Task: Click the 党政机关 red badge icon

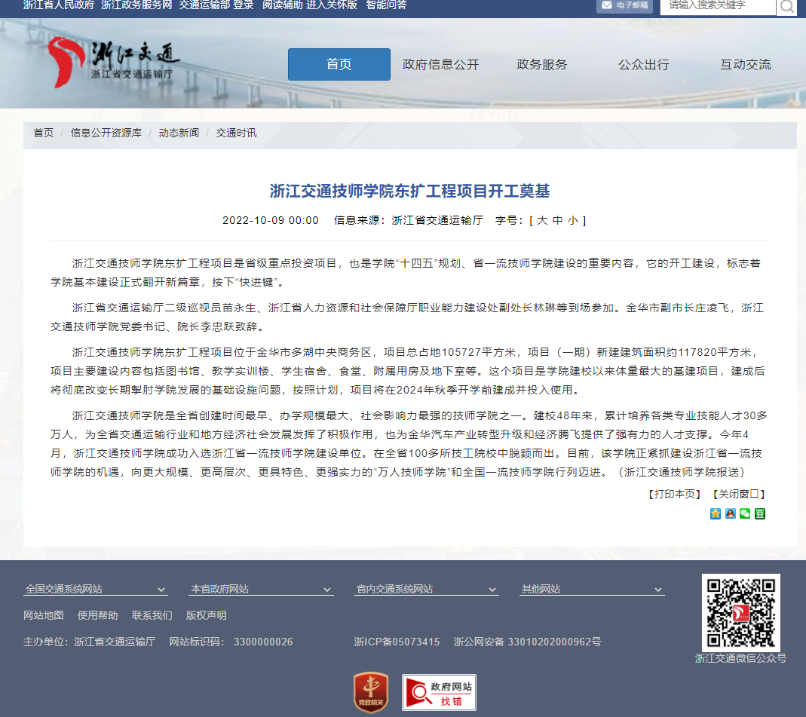Action: point(371,692)
